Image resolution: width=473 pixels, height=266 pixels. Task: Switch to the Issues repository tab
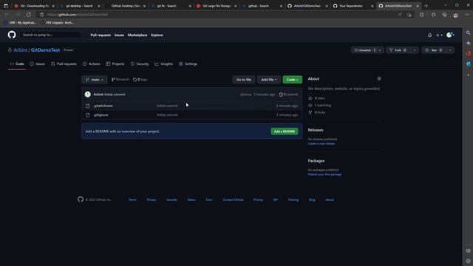pos(38,64)
